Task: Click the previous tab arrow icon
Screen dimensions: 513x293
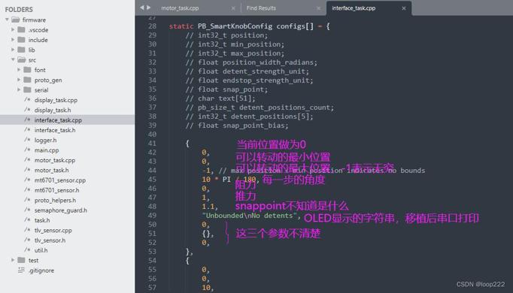Action: (141, 8)
